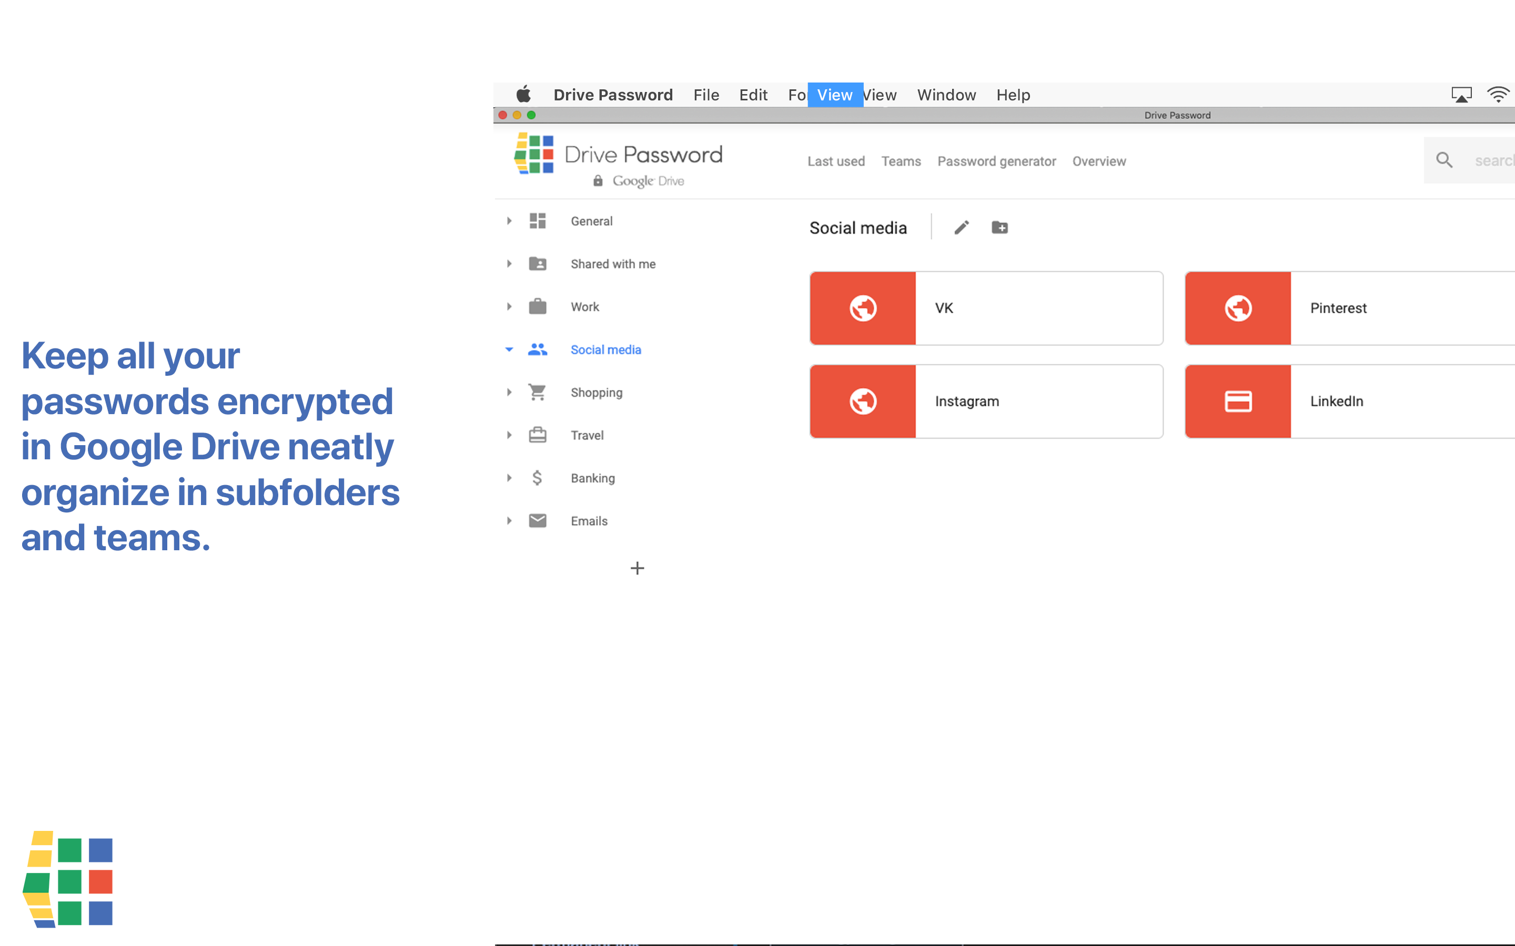Expand the General folder arrow
The width and height of the screenshot is (1515, 946).
click(x=509, y=221)
